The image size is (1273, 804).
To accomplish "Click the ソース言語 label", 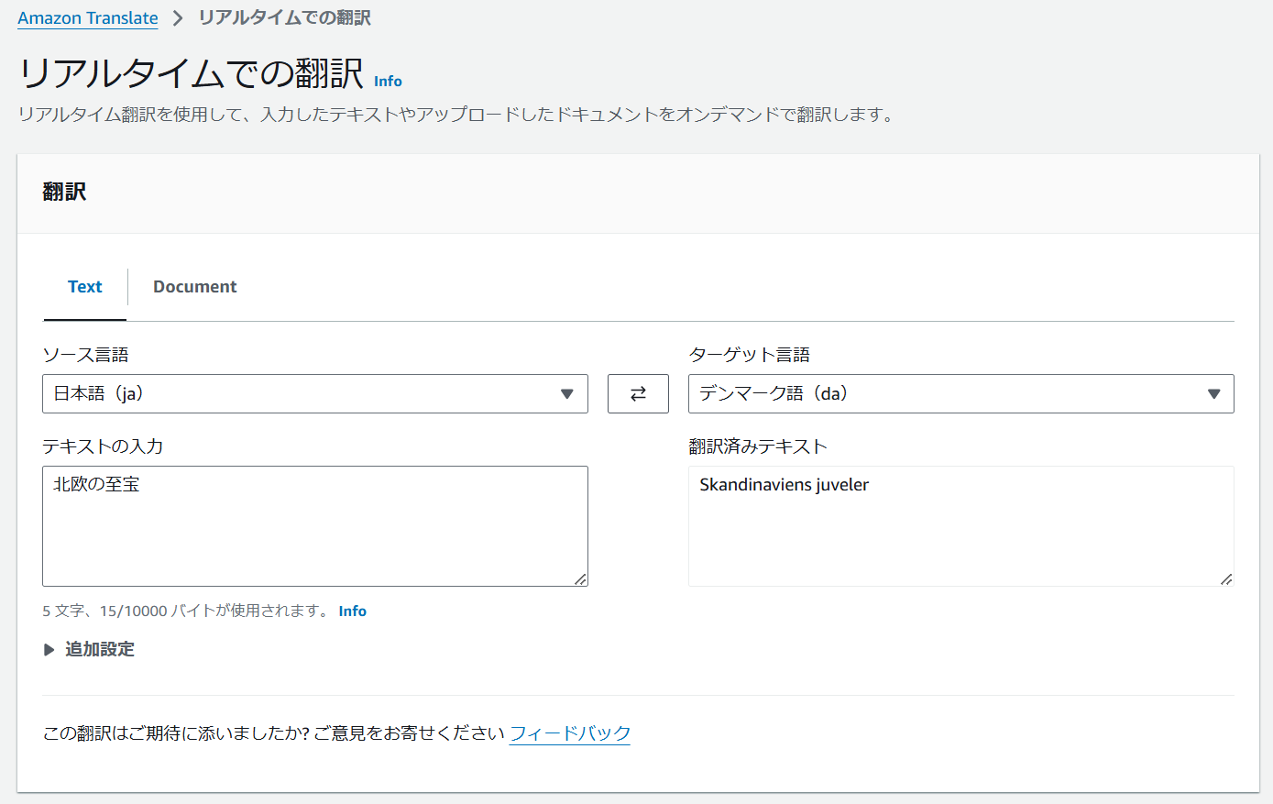I will pyautogui.click(x=85, y=355).
